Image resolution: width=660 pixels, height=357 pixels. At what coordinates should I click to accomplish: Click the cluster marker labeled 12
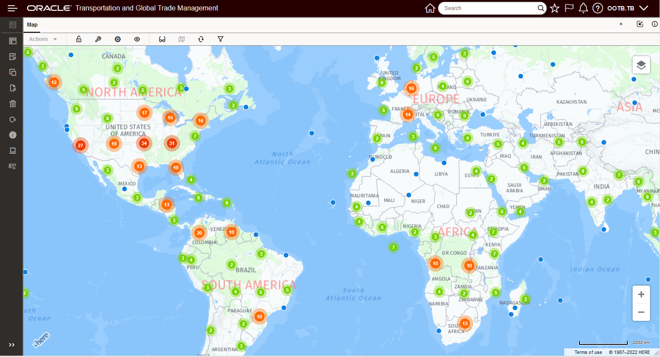[54, 82]
